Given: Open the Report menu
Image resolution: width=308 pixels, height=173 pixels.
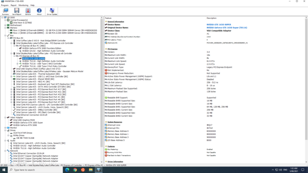Looking at the screenshot, I should click(13, 5).
